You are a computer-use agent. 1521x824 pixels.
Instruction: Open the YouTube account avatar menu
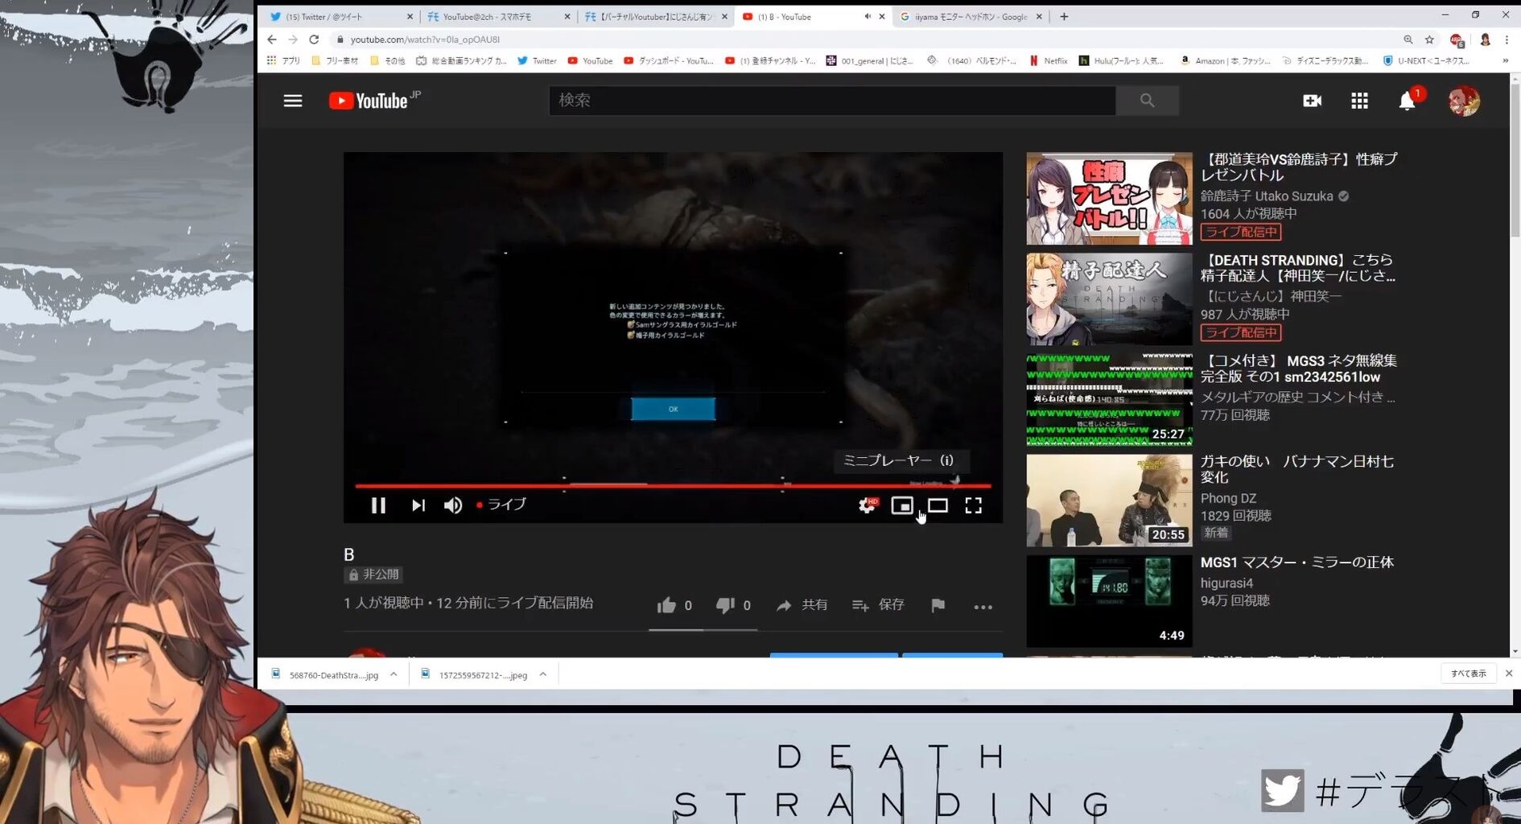1464,101
